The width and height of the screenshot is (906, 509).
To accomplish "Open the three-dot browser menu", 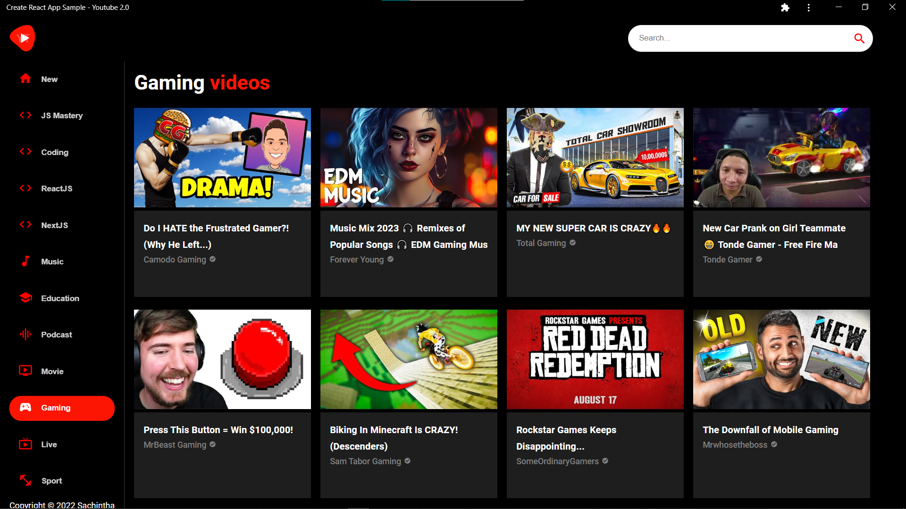I will (808, 7).
